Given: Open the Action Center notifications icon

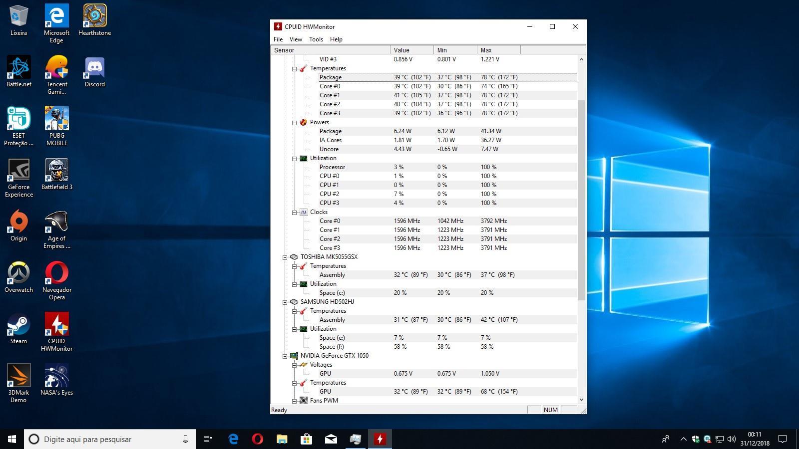Looking at the screenshot, I should (783, 439).
